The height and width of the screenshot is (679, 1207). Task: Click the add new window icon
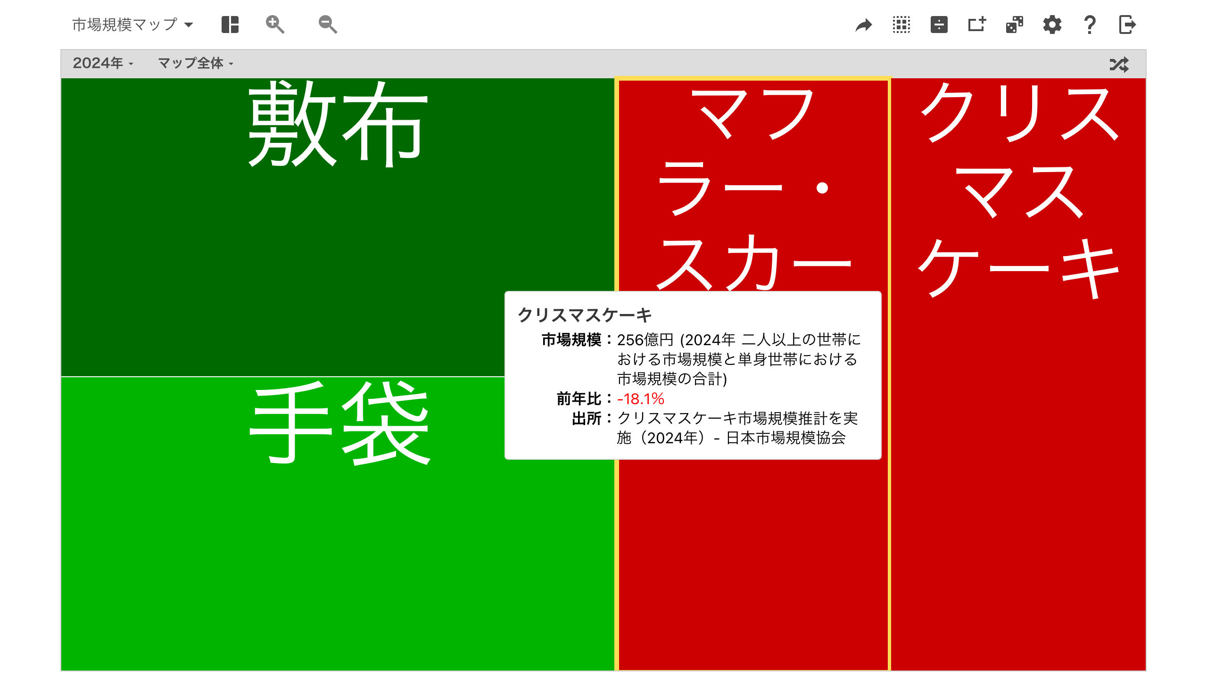tap(977, 25)
